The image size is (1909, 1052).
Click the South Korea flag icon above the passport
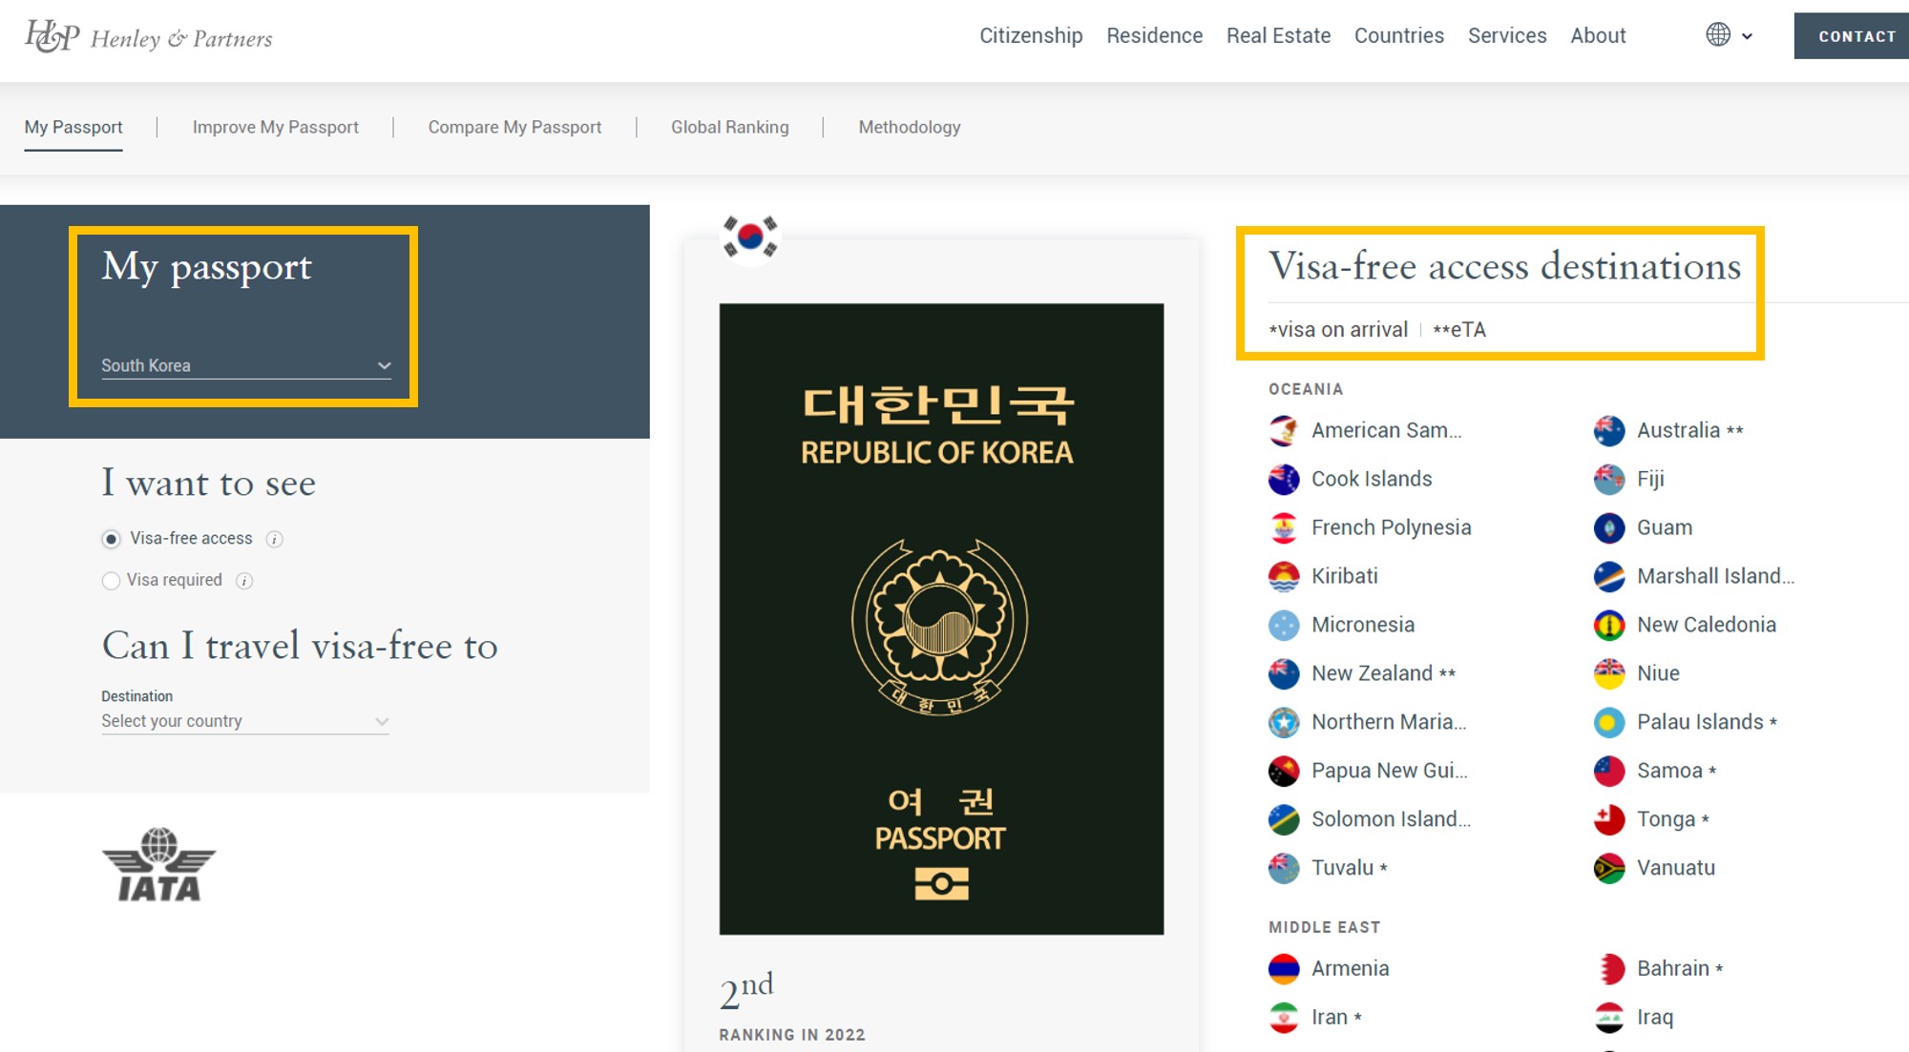[750, 237]
